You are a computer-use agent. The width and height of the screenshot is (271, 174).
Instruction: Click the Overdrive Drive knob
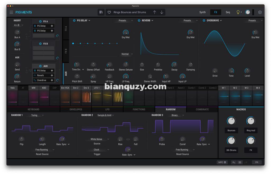pos(215,71)
